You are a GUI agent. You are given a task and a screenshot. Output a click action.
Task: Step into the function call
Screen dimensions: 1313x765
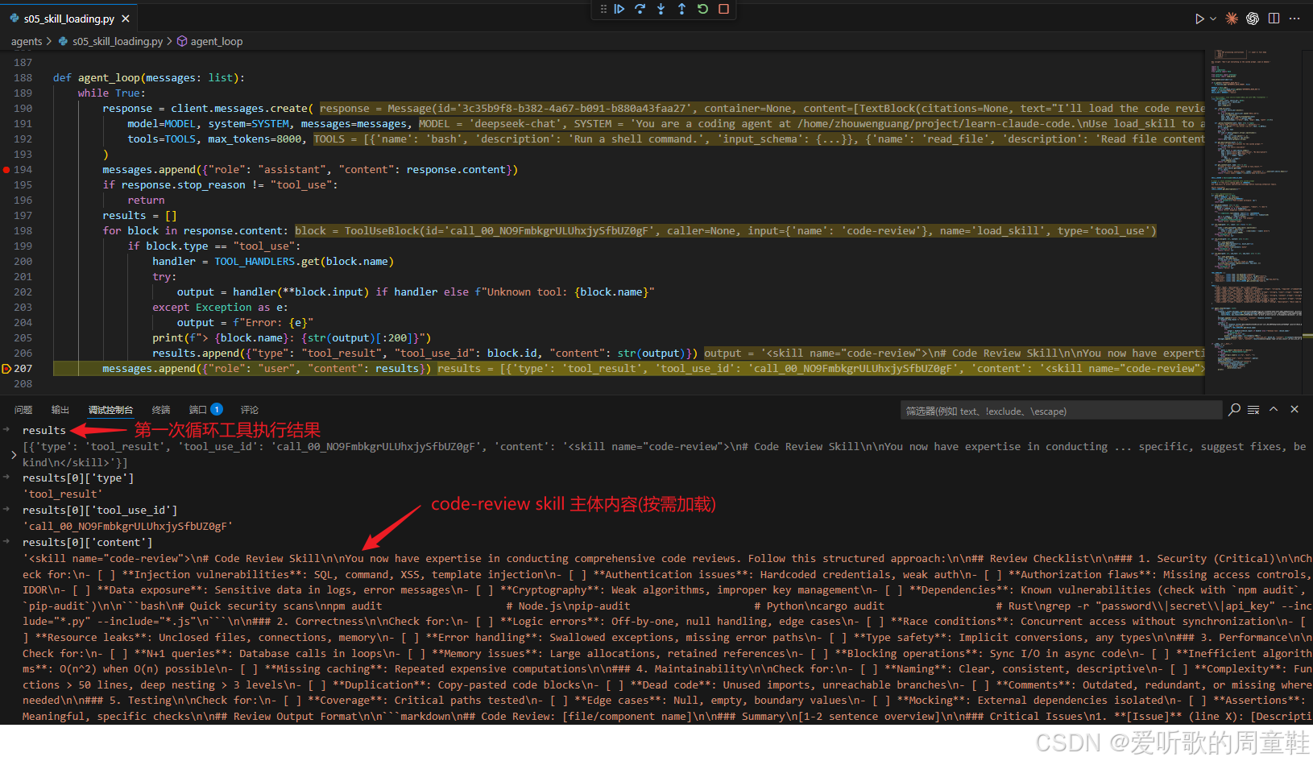pyautogui.click(x=661, y=9)
